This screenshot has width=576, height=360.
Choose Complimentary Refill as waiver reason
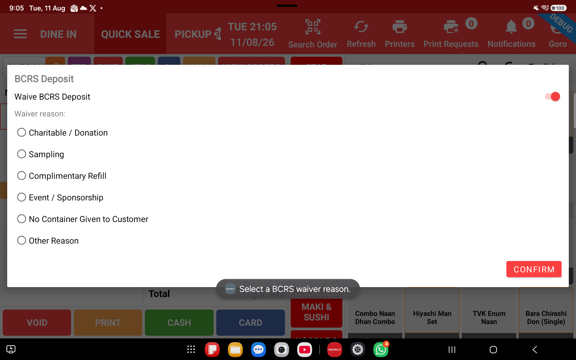pos(62,176)
